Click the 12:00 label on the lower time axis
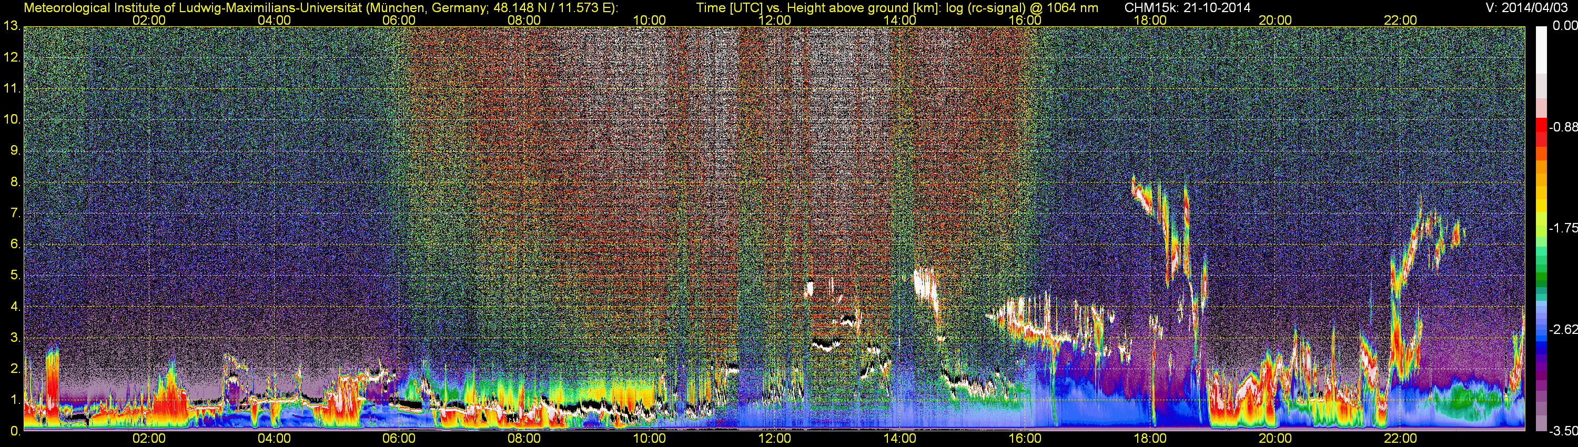Image resolution: width=1578 pixels, height=447 pixels. 774,439
